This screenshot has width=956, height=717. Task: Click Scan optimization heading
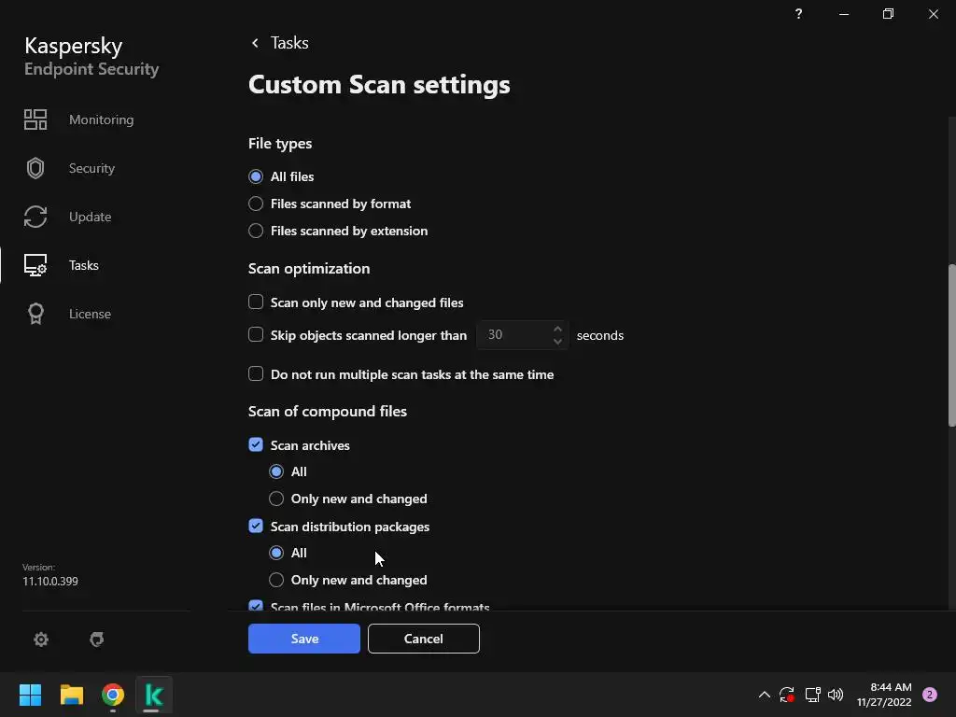click(309, 268)
